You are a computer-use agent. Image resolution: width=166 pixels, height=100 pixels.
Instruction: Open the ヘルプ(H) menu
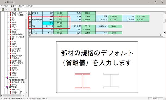click(30, 6)
